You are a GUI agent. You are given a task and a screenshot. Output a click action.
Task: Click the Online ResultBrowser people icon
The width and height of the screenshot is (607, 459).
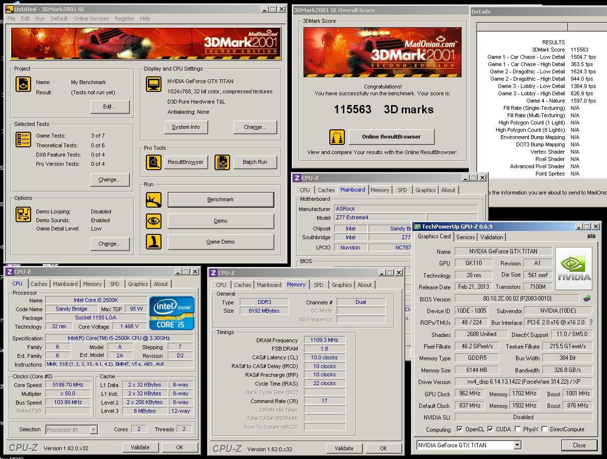(x=337, y=137)
